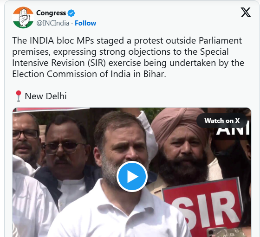
Task: Click the ANI watermark in video
Action: (233, 130)
